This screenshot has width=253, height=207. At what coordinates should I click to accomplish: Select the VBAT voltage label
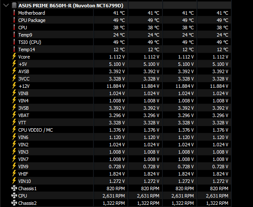click(x=24, y=115)
